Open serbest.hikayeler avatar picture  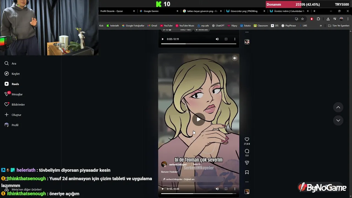click(164, 164)
